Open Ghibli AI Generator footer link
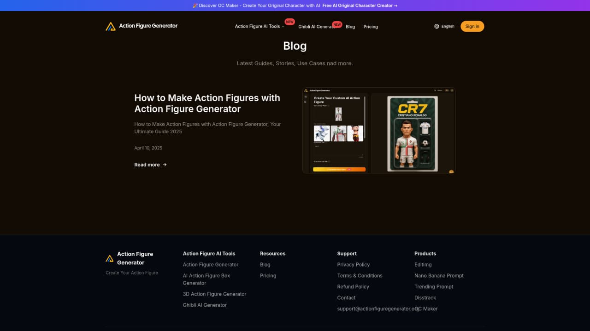This screenshot has height=331, width=590. click(x=205, y=305)
